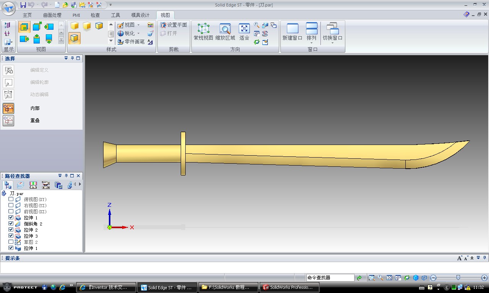Click the Pan hand icon in the 方向 group
Screen dimensions: 489x293
(x=257, y=34)
